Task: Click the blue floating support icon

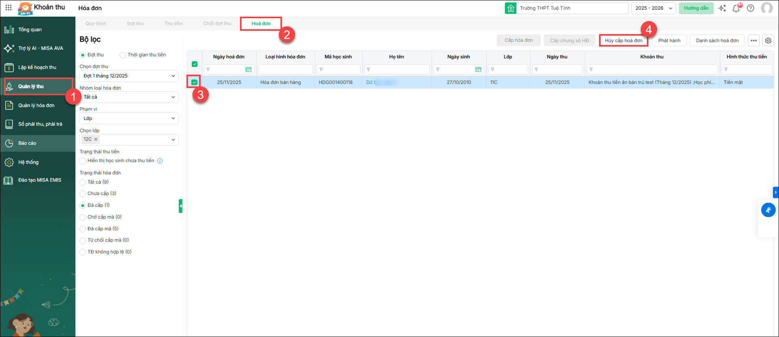Action: coord(768,210)
